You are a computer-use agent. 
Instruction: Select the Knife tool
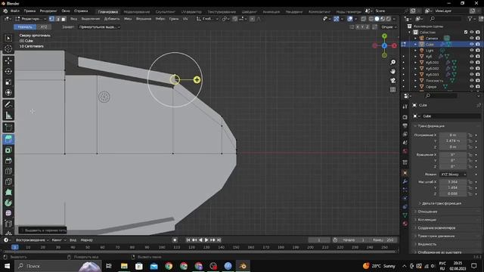[x=8, y=181]
